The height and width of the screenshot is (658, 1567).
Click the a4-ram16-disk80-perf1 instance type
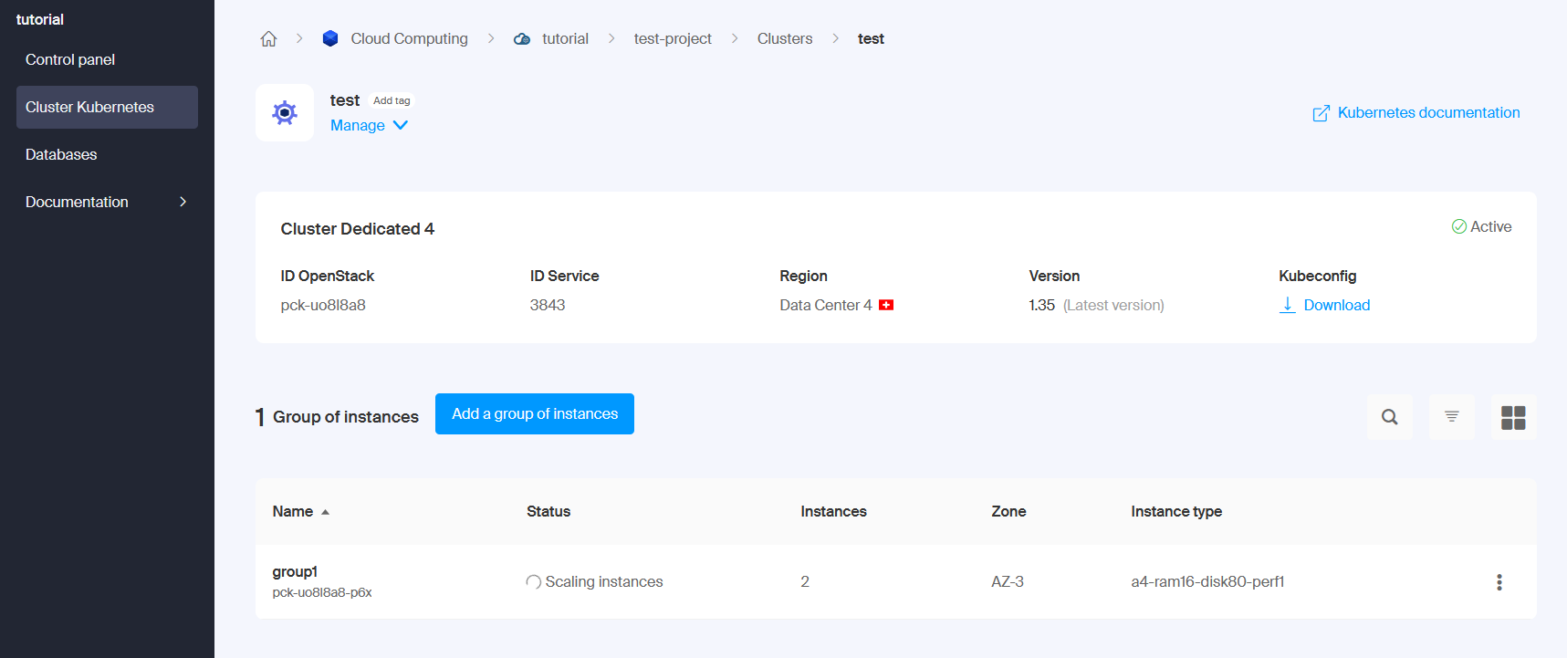tap(1207, 581)
